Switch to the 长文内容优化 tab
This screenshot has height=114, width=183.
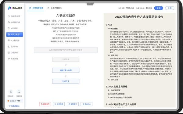tap(55, 8)
